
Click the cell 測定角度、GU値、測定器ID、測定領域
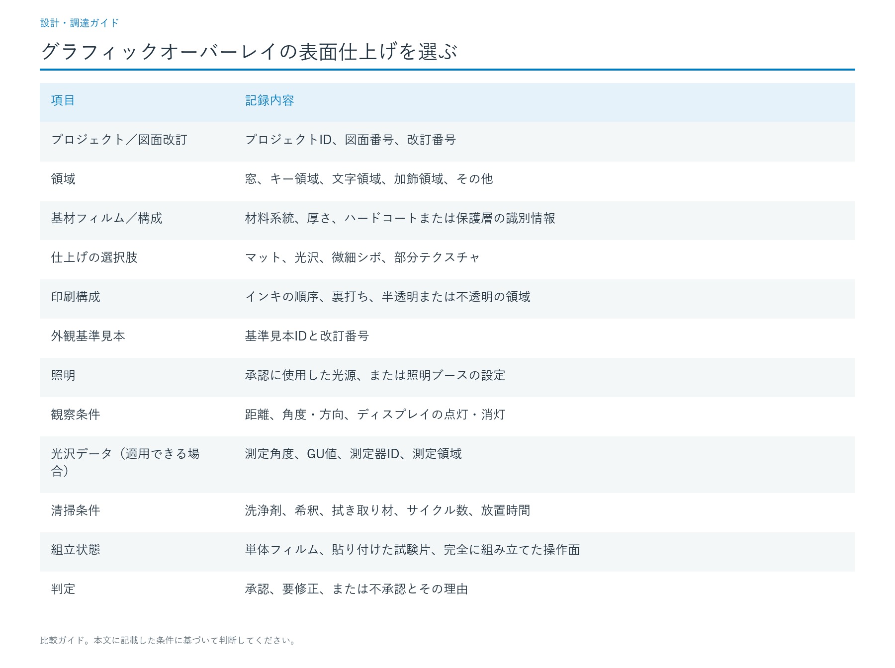pyautogui.click(x=354, y=454)
